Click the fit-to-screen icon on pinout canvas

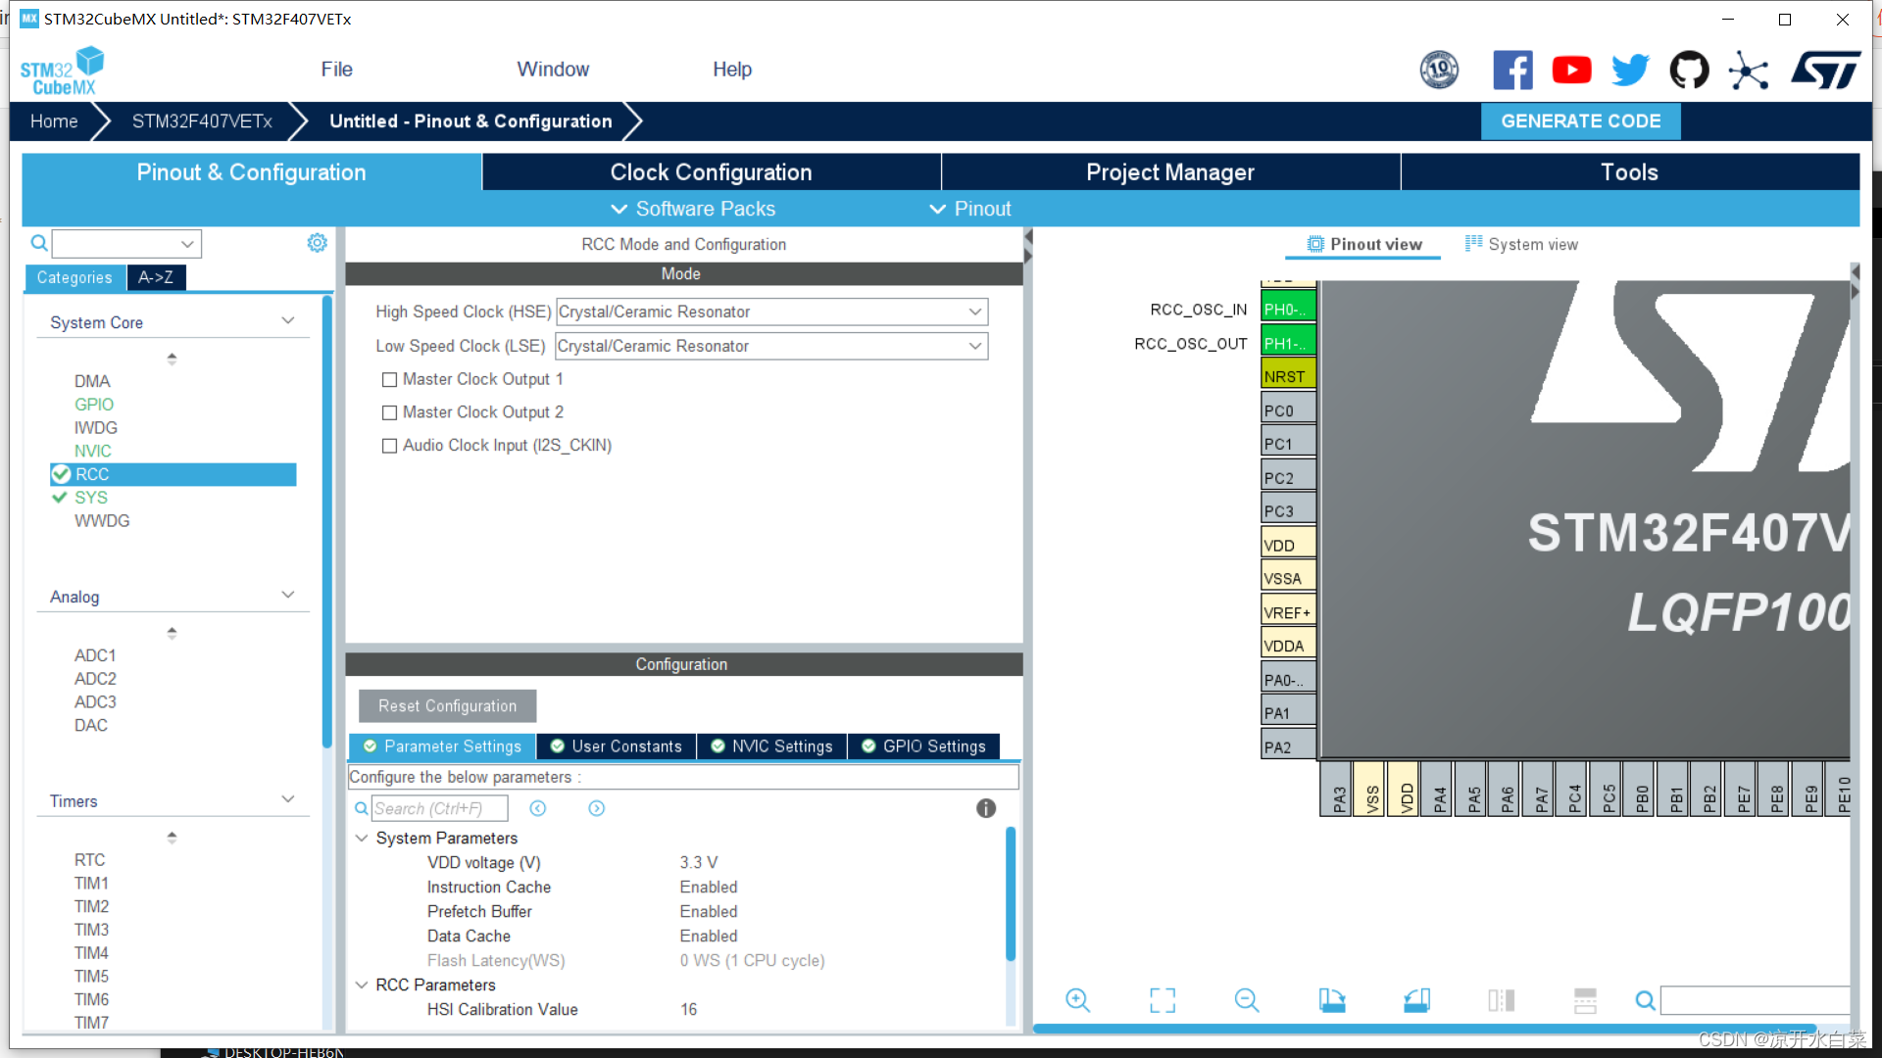point(1161,1000)
